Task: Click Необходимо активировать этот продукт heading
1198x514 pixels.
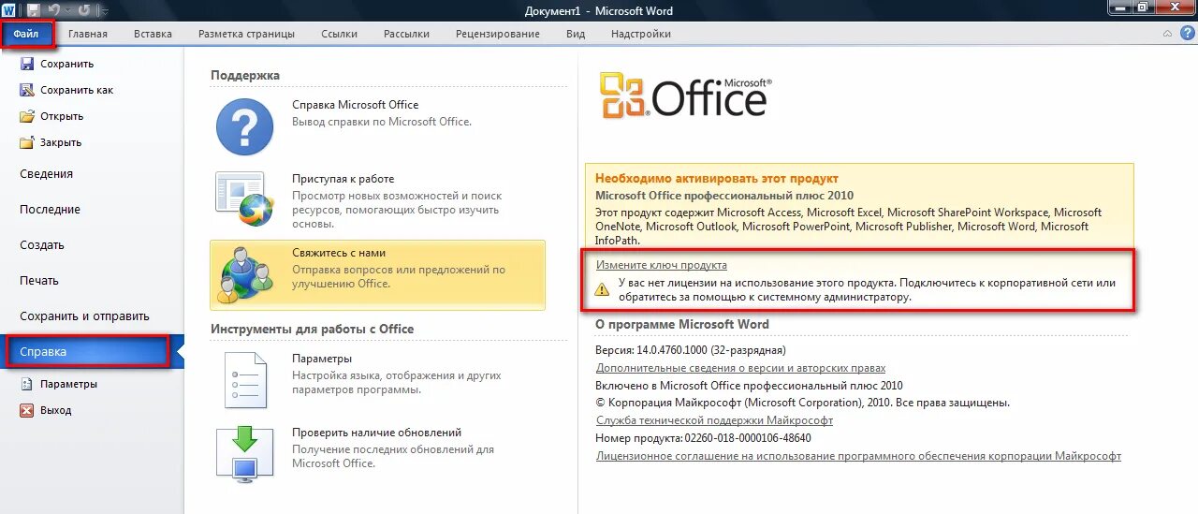Action: click(717, 178)
